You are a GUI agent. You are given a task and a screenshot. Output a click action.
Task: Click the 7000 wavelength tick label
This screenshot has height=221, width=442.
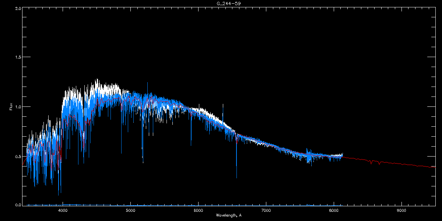click(266, 211)
